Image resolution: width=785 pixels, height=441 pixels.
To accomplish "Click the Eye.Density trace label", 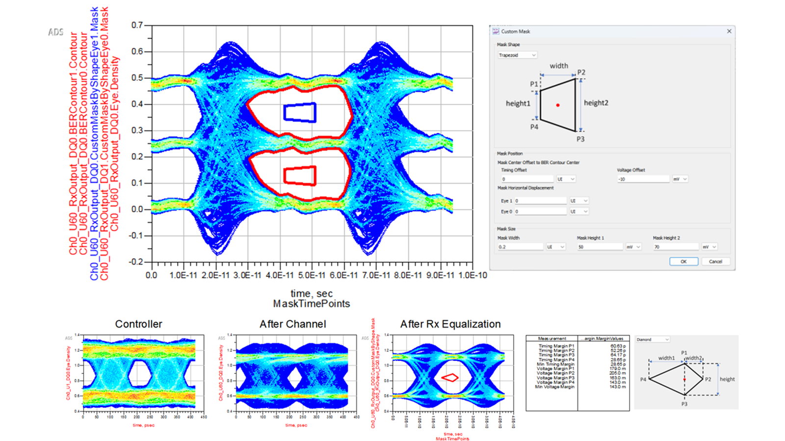I will (x=114, y=144).
